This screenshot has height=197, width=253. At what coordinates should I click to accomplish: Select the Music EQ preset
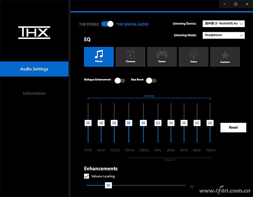pos(99,57)
